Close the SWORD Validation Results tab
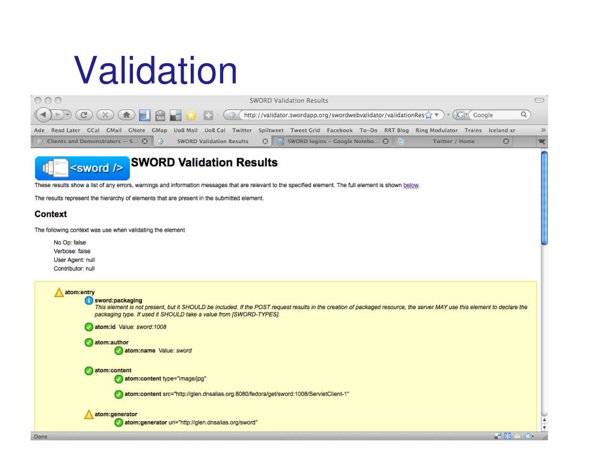616x462 pixels. pyautogui.click(x=265, y=141)
